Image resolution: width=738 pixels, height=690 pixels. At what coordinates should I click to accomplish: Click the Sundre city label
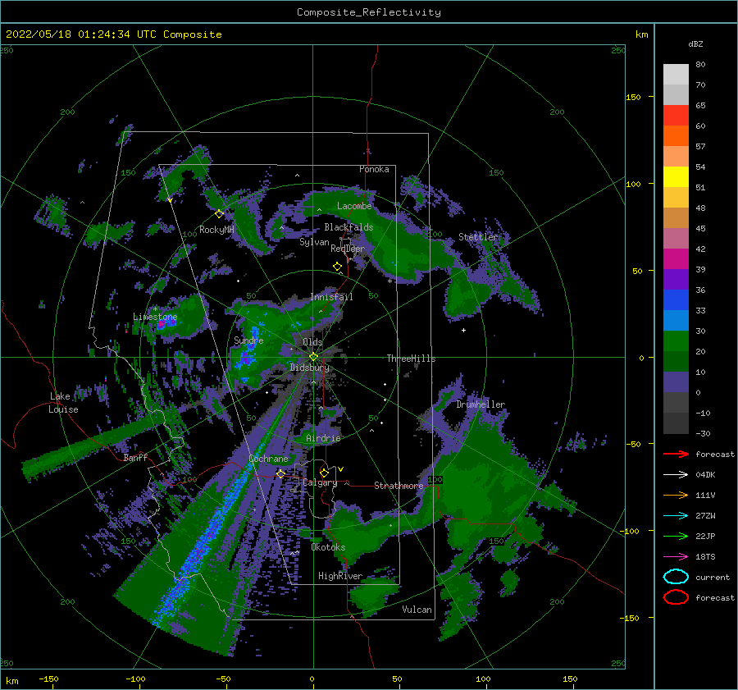coord(248,340)
